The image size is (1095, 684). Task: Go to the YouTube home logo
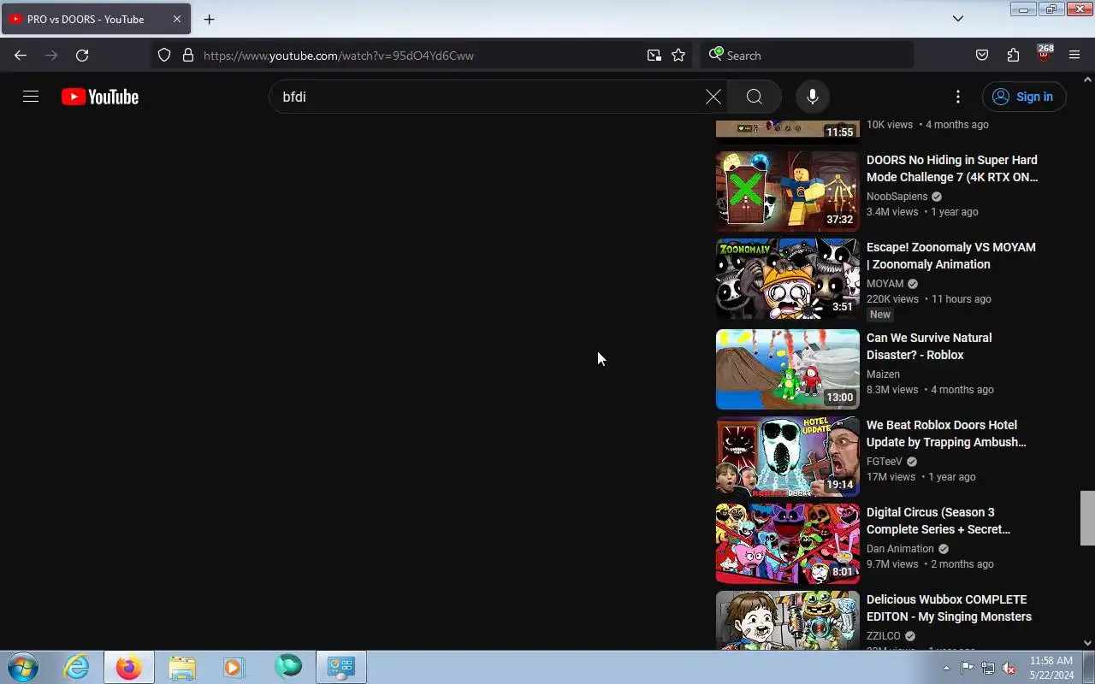pos(100,97)
